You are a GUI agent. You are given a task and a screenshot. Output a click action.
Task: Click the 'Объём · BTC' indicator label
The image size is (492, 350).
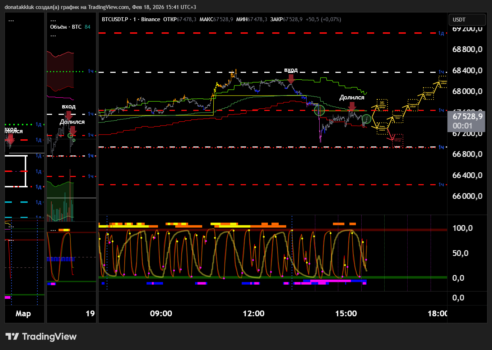click(66, 27)
